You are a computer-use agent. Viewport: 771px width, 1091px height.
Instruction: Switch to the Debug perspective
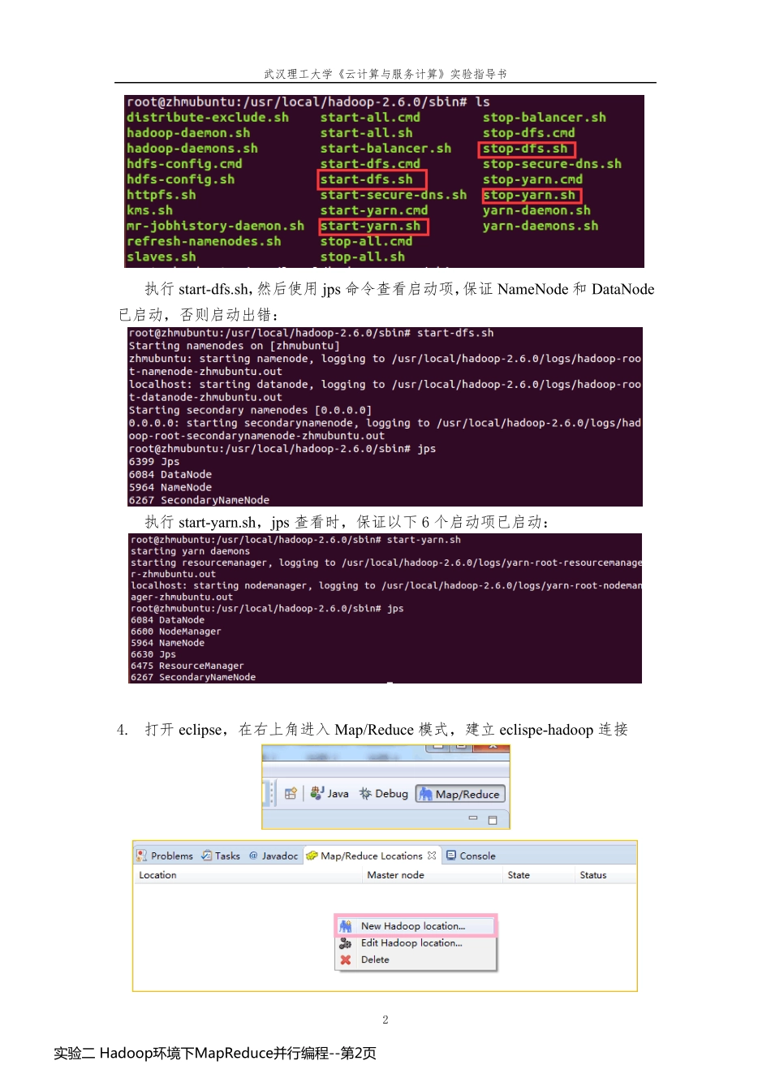384,794
